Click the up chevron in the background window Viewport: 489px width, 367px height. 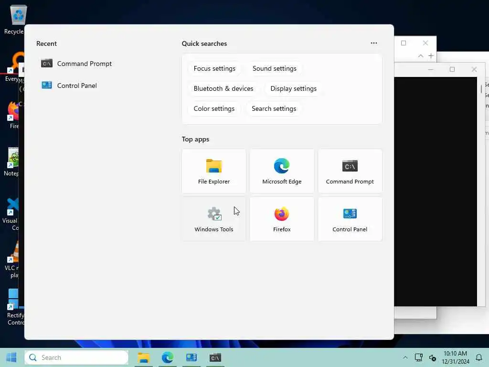coord(421,56)
